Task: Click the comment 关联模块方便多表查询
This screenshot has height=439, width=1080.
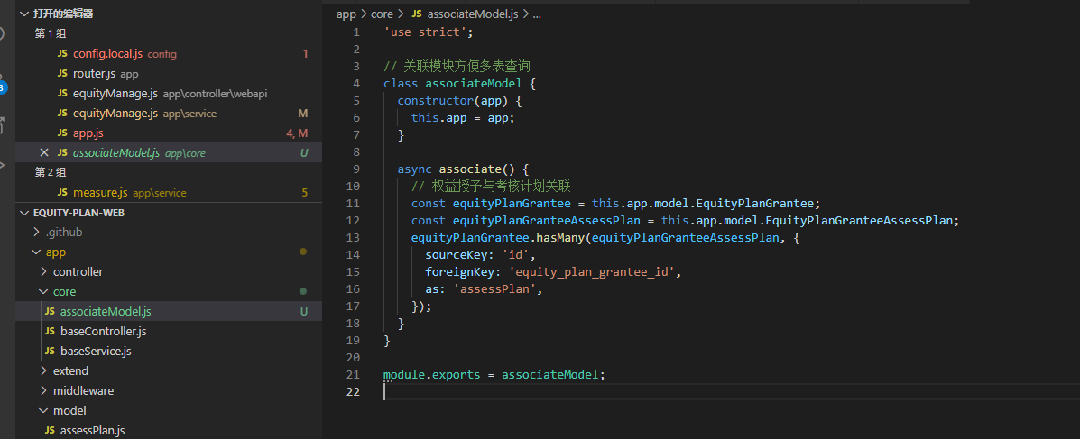Action: 457,67
